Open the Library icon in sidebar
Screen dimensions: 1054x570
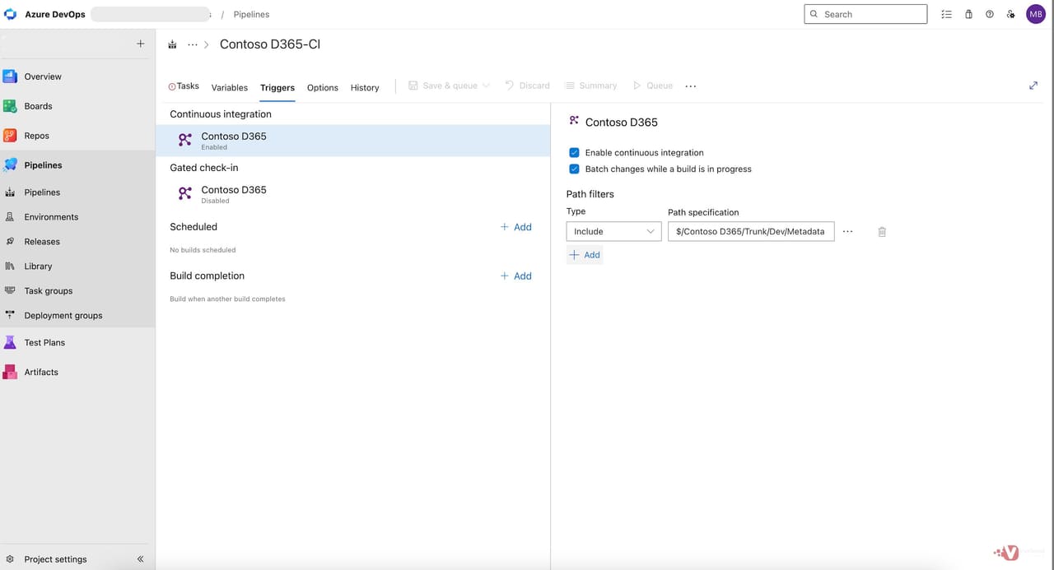(10, 266)
